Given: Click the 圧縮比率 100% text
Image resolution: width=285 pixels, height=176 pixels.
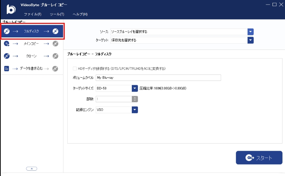Looking at the screenshot, I should point(163,88).
